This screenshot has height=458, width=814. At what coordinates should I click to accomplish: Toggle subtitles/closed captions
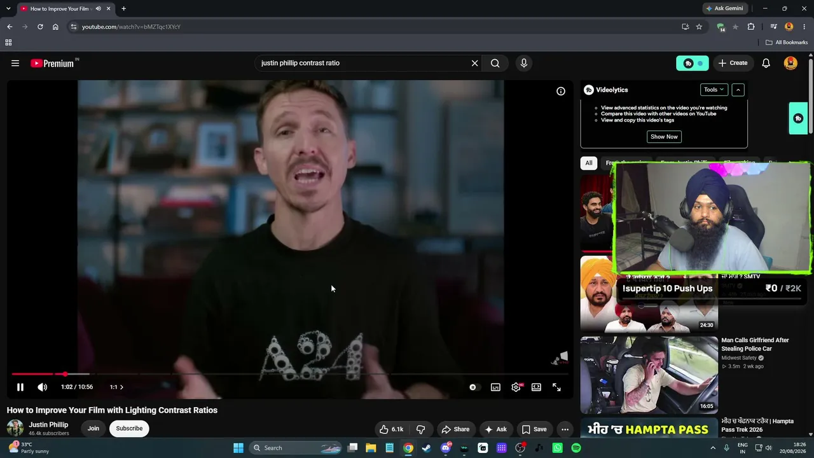(x=495, y=387)
